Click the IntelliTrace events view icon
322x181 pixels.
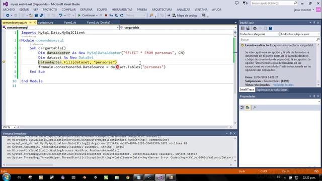pyautogui.click(x=243, y=28)
